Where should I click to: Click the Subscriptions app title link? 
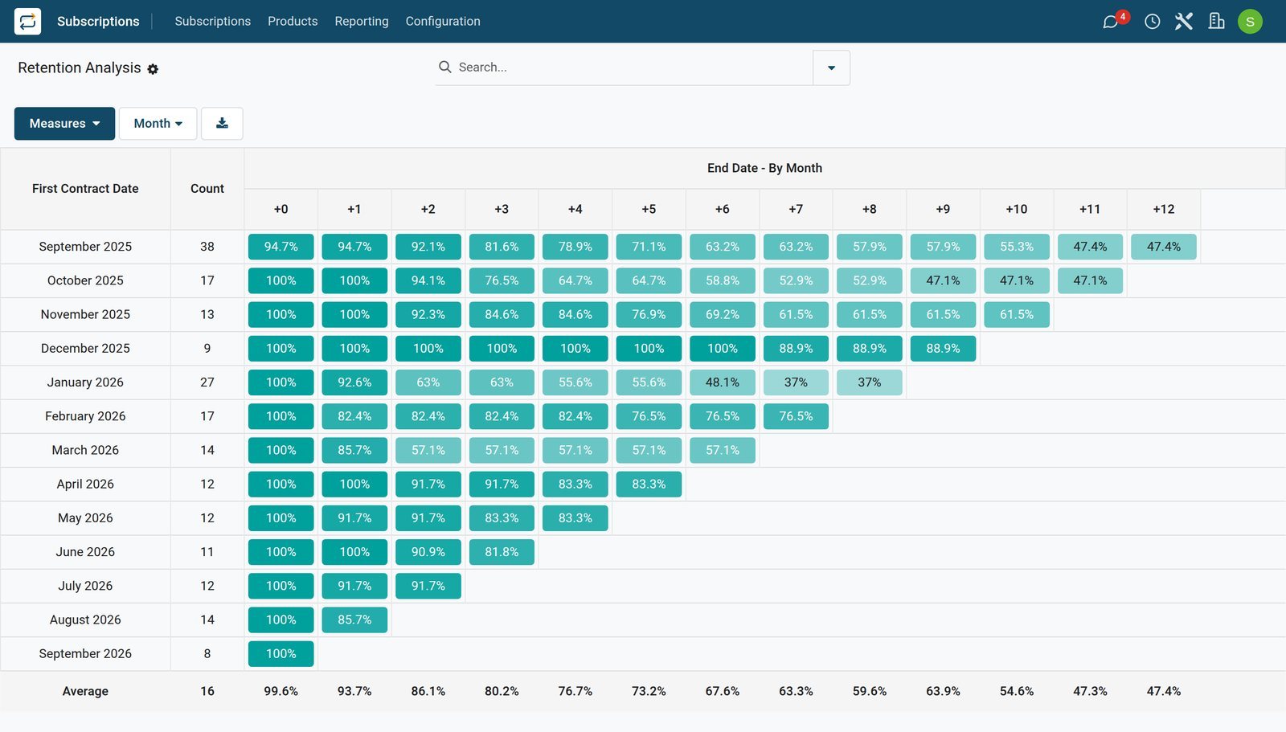(98, 21)
